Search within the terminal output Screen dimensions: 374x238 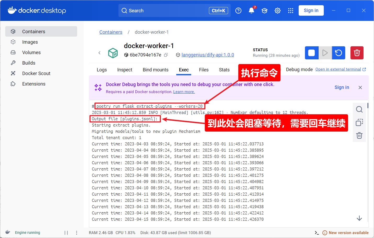pyautogui.click(x=359, y=109)
